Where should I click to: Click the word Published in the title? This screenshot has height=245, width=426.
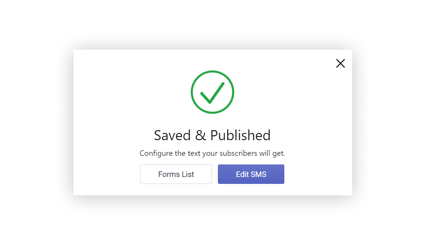point(240,135)
